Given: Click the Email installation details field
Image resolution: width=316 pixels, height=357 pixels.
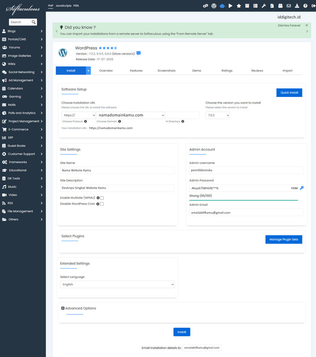Looking at the screenshot, I should click(202, 348).
